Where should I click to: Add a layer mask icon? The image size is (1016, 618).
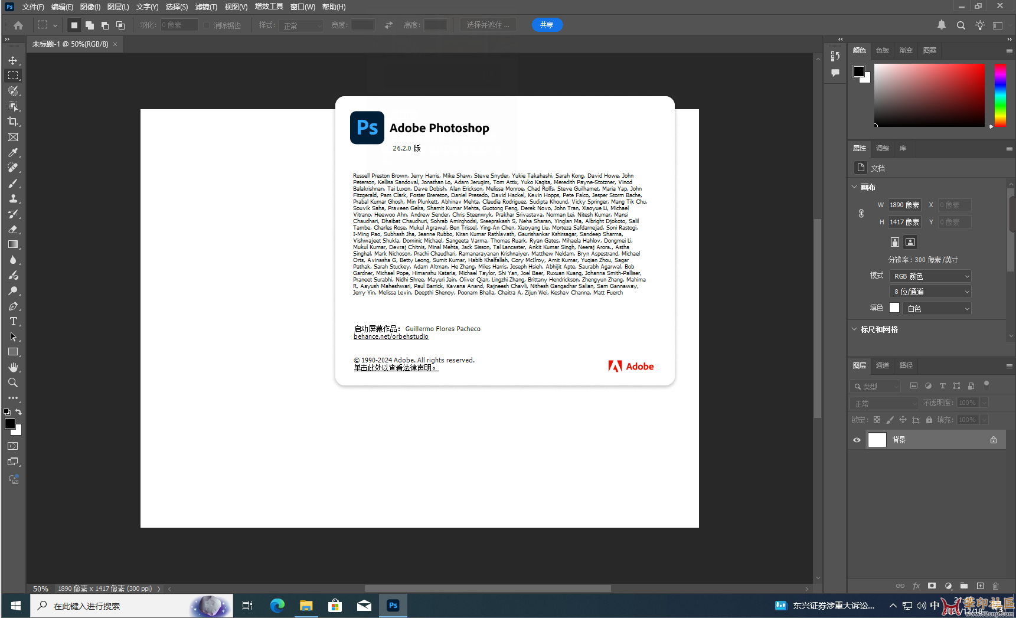(932, 586)
